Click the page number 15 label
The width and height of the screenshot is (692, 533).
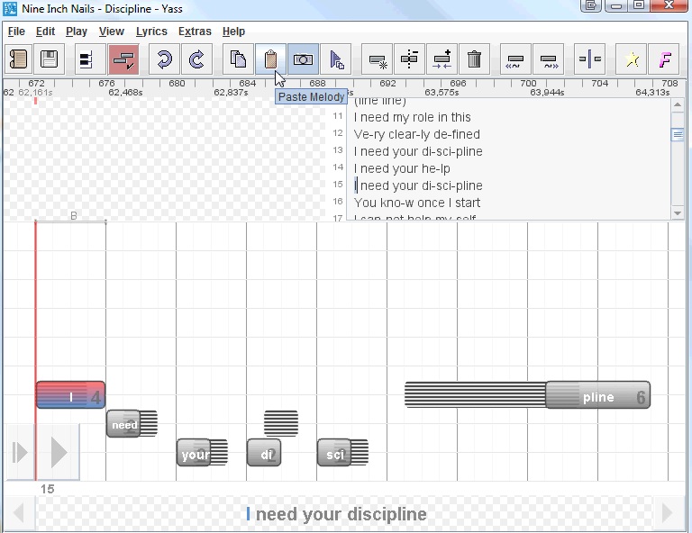(x=47, y=489)
